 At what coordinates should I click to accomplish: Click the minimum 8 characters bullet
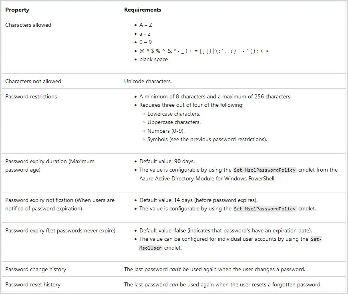(x=215, y=96)
